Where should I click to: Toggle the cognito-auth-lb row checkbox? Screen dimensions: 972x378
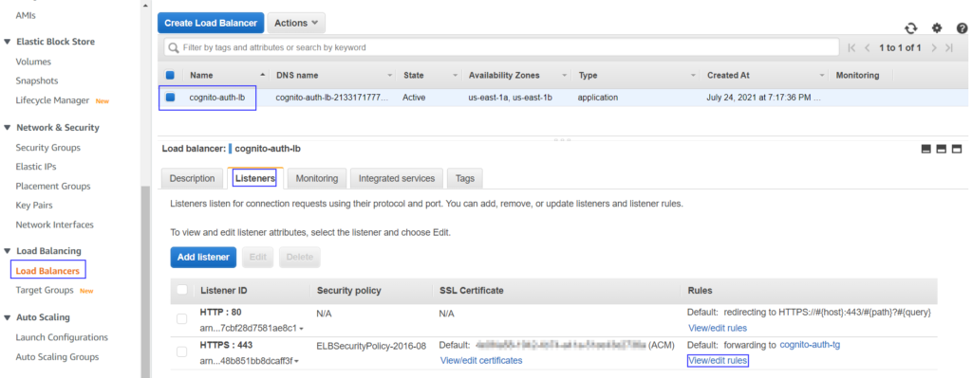(170, 98)
